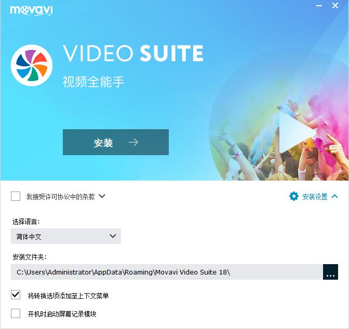The height and width of the screenshot is (329, 349).
Task: Click the 我接受许可协议中的条款 label text
Action: click(61, 197)
